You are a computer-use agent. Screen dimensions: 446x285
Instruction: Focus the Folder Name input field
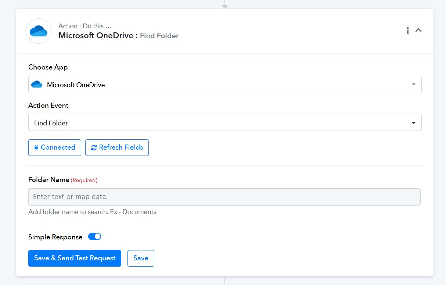(x=224, y=197)
